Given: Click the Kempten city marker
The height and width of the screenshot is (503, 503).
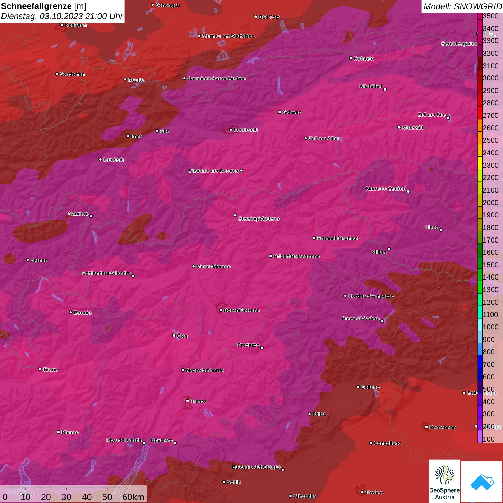Looking at the screenshot, I should pyautogui.click(x=62, y=25).
